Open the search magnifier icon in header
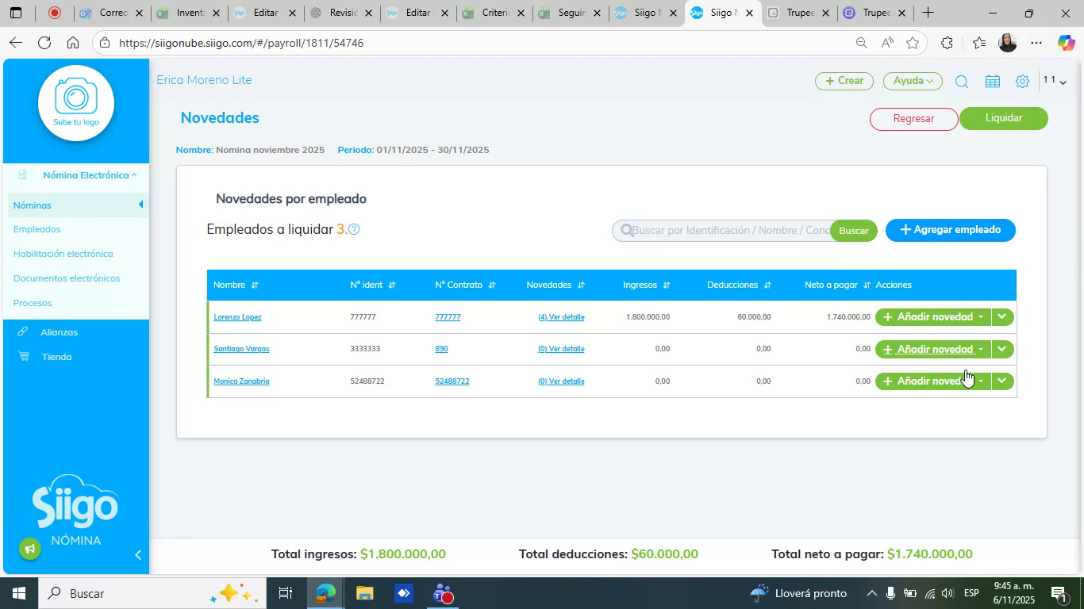Screen dimensions: 1084x609 961,82
